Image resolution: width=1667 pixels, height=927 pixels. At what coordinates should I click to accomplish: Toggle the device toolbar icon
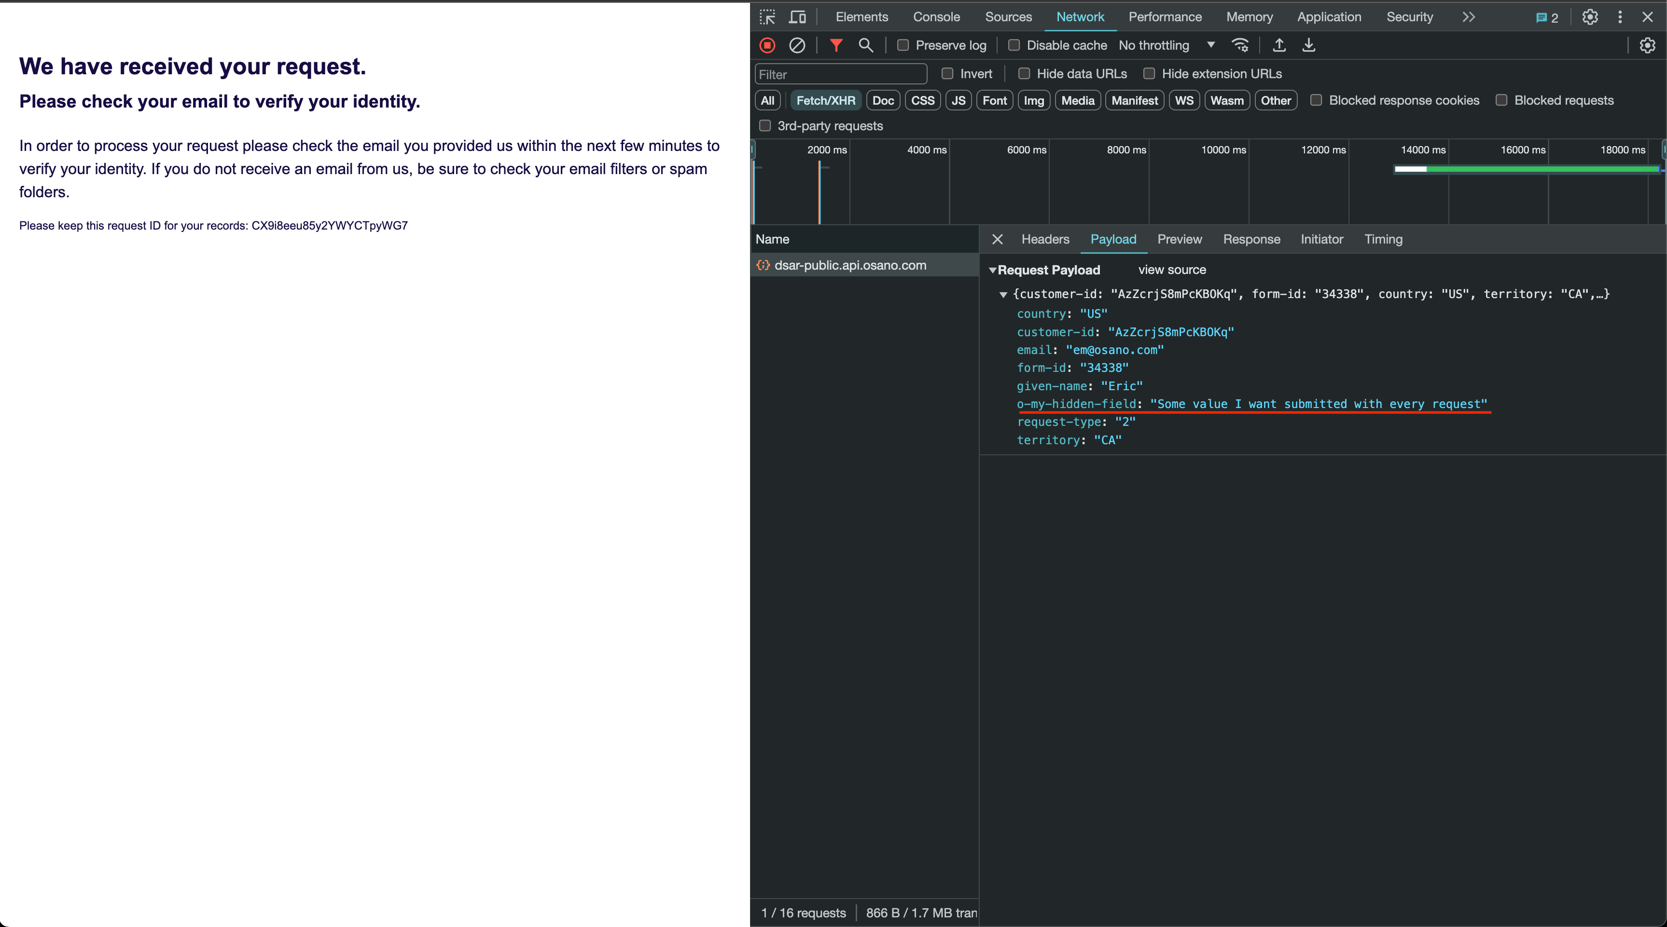tap(797, 17)
